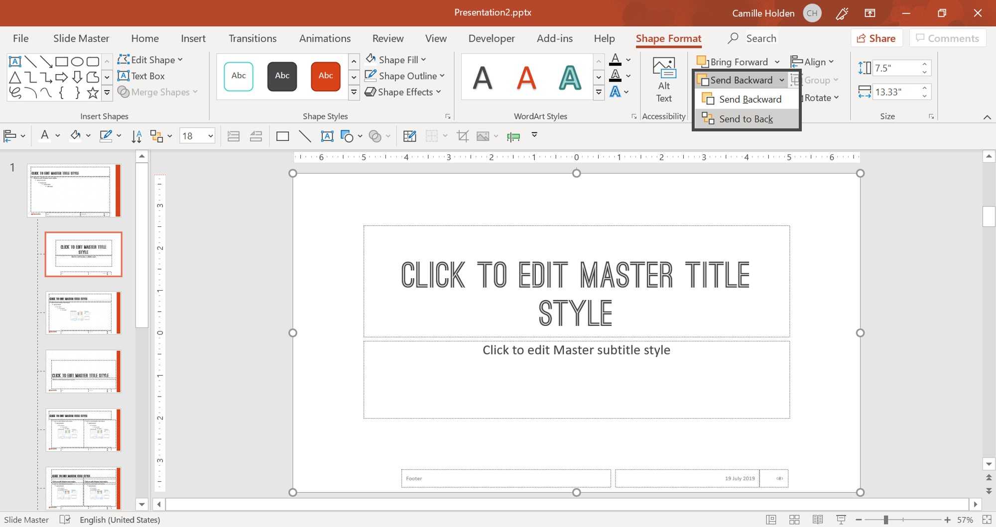The width and height of the screenshot is (996, 527).
Task: Click the Shape Fill icon
Action: point(370,59)
